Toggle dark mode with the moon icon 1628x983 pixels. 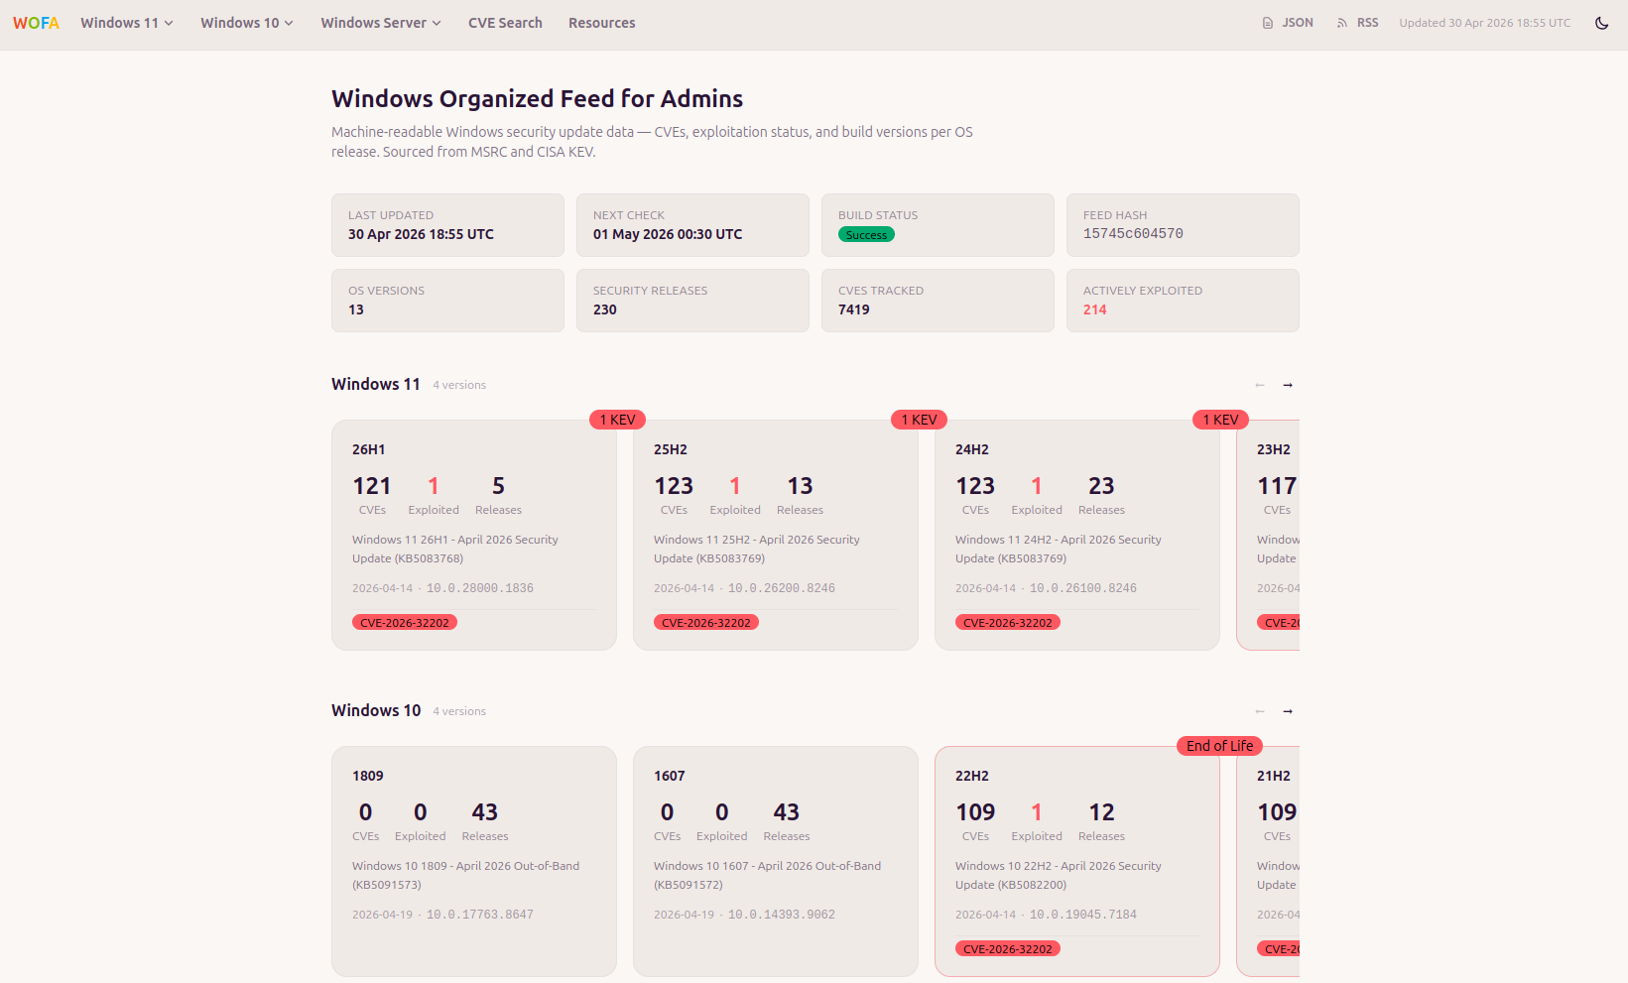(x=1601, y=23)
